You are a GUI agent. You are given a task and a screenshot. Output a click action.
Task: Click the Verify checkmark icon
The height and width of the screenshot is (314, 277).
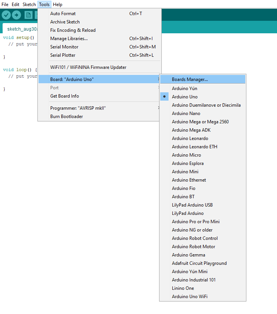(6, 15)
